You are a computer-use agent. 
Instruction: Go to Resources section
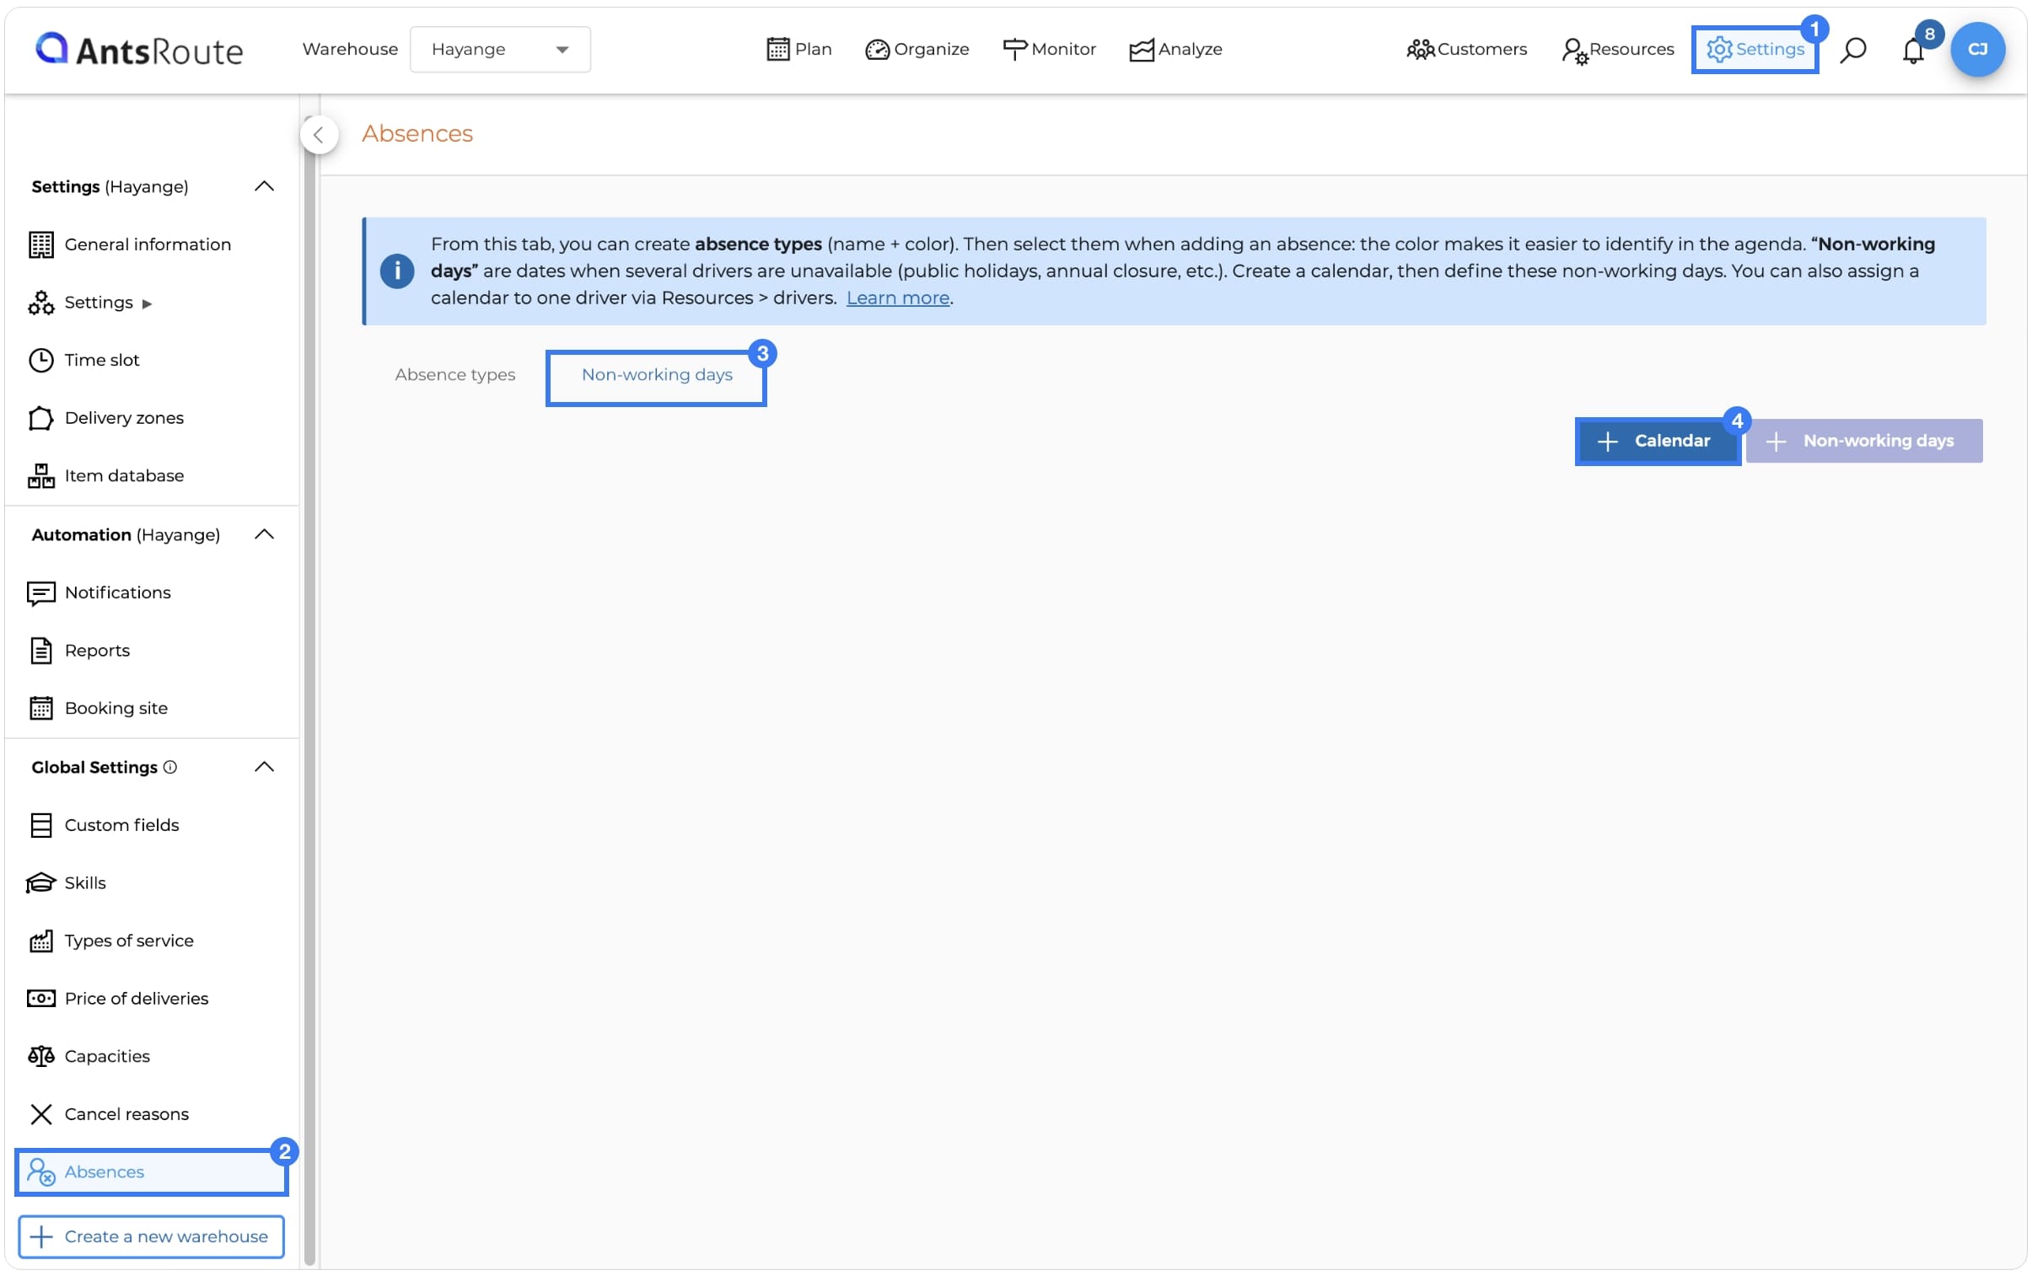(1618, 49)
